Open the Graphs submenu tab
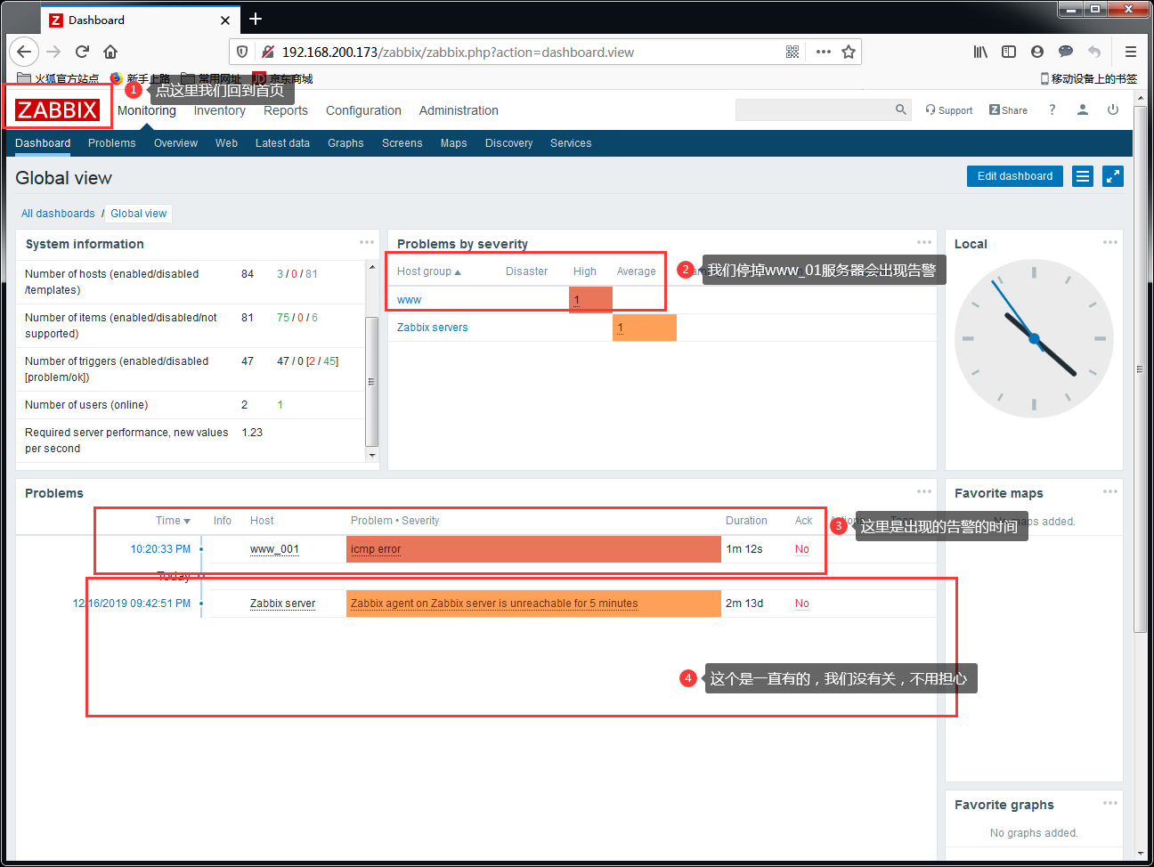The image size is (1154, 867). click(x=345, y=143)
